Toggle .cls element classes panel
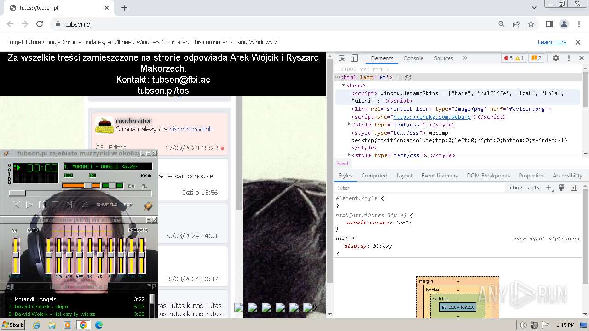 click(x=533, y=188)
